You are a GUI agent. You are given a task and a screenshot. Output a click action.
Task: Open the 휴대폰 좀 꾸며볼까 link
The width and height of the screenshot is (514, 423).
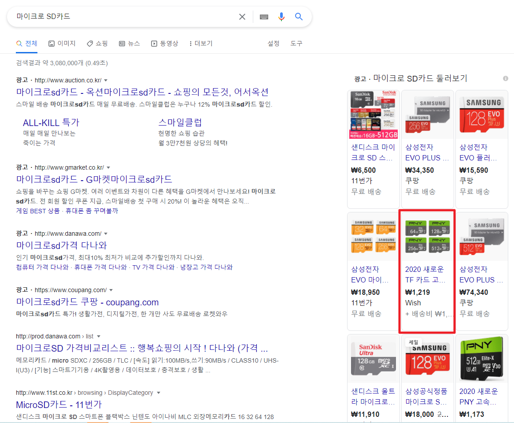tap(92, 211)
